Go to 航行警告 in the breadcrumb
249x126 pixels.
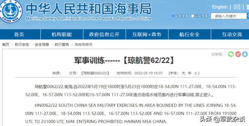(62, 45)
